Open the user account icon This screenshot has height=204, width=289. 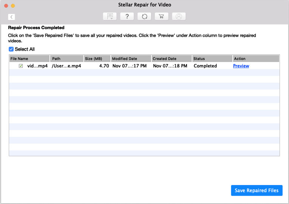coord(179,16)
